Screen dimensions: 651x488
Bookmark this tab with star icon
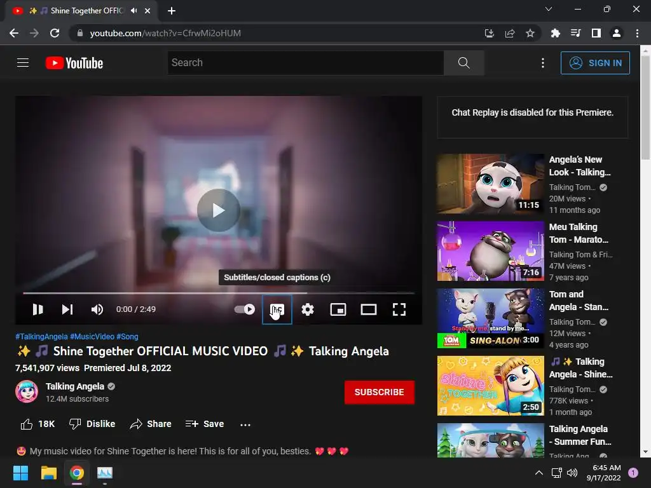click(530, 33)
